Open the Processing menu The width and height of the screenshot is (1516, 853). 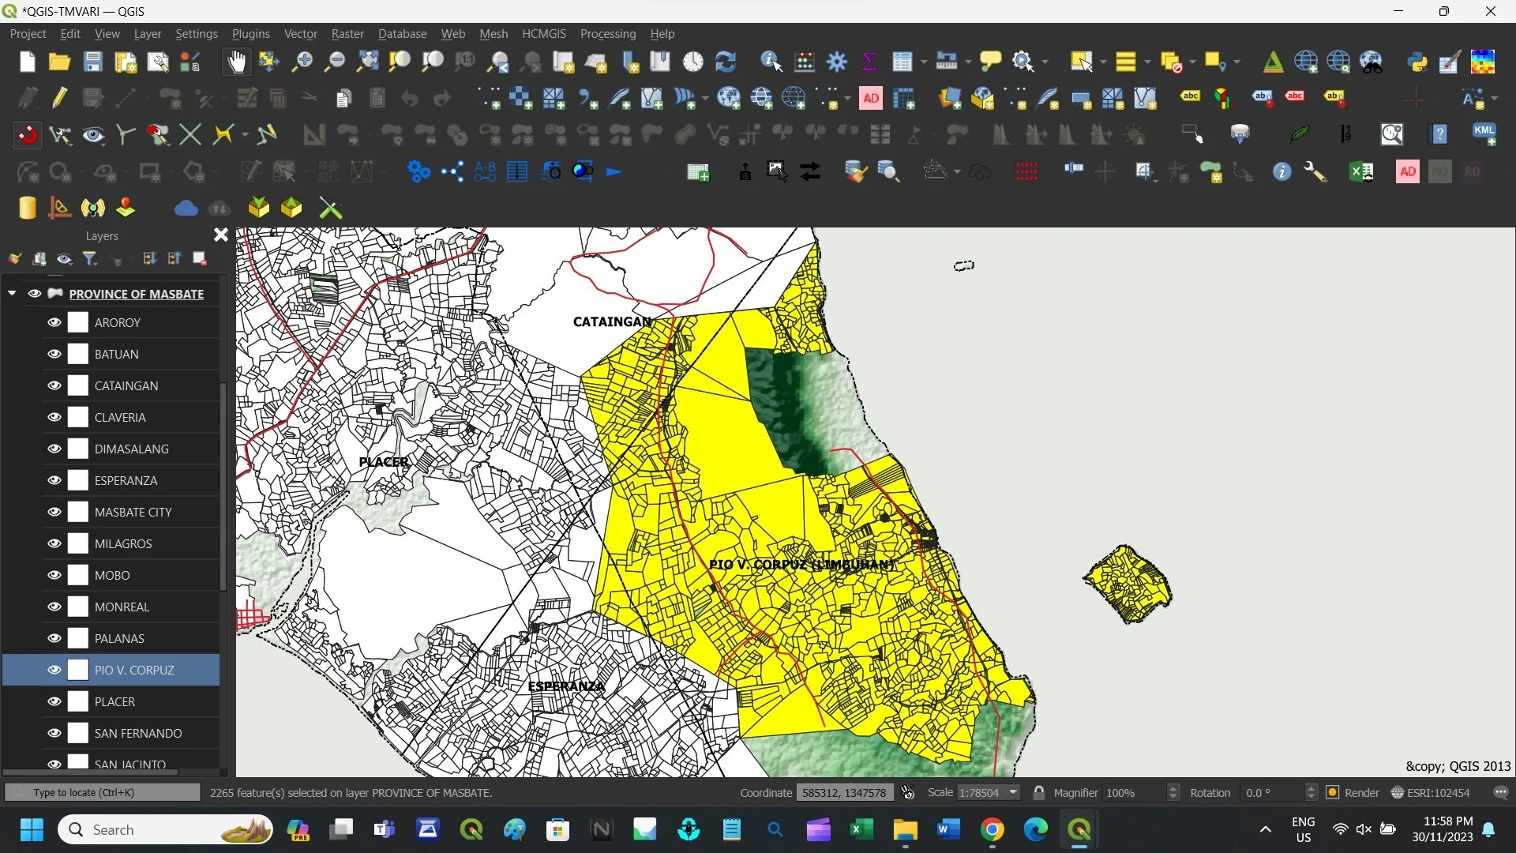[x=607, y=34]
